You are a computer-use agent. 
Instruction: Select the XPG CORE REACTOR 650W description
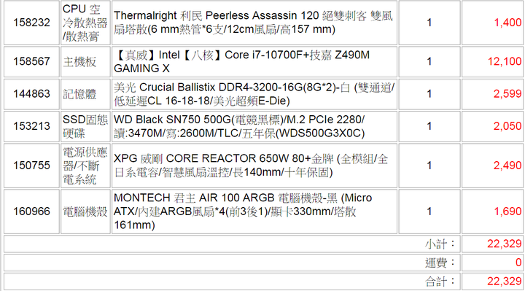(251, 166)
